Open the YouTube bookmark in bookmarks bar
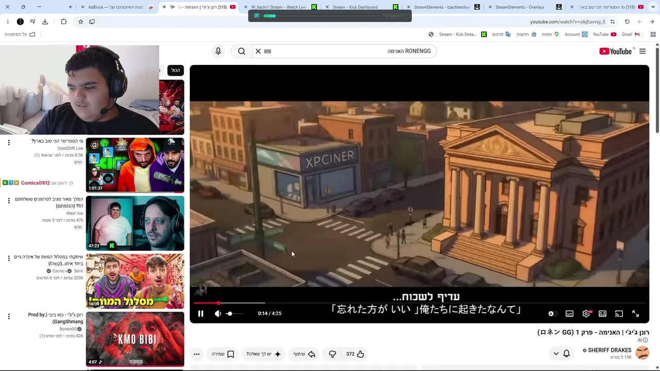 604,35
